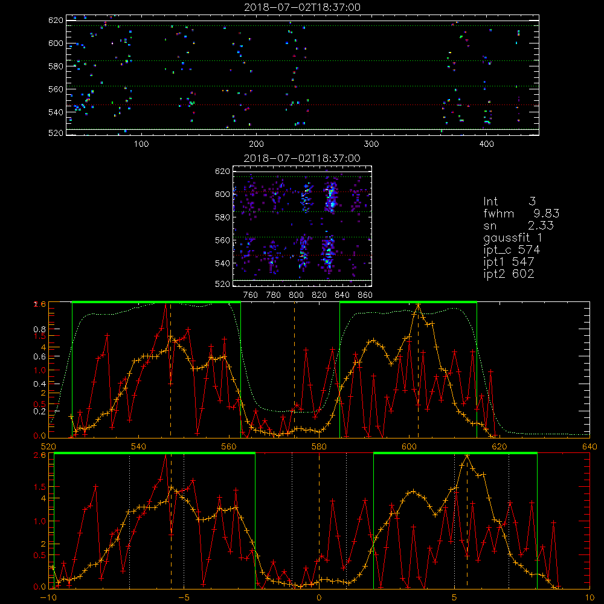The width and height of the screenshot is (604, 604).
Task: Click white y-axis label 0.2 on the profile plot
Action: point(40,411)
